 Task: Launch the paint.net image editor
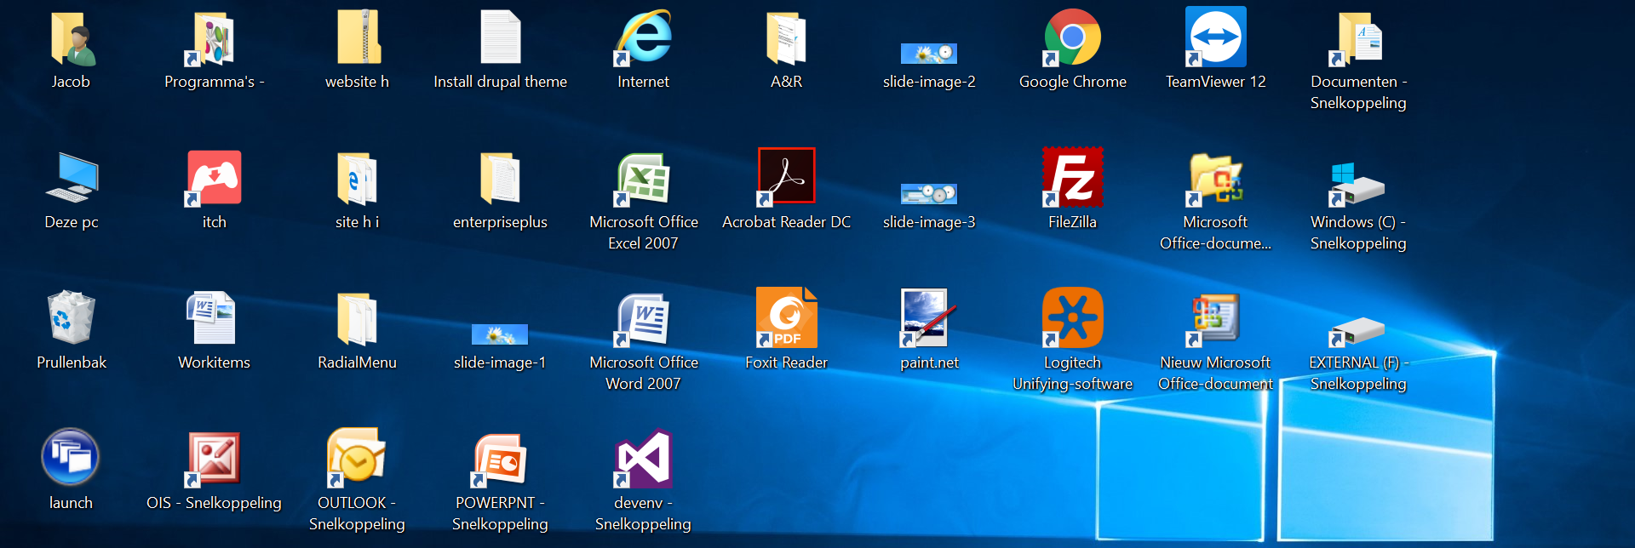pos(928,318)
